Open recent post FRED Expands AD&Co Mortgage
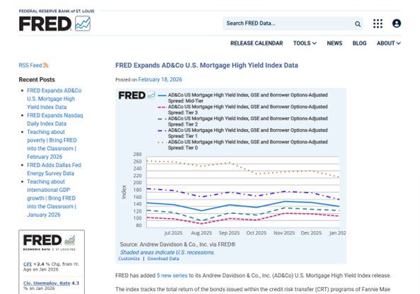 (x=54, y=98)
